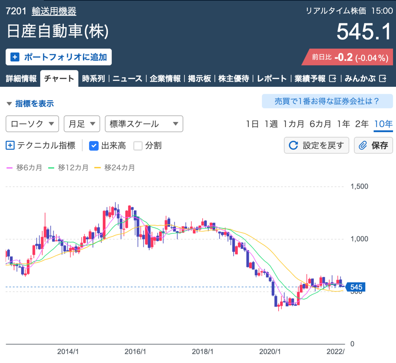Click the 設定を戻す button
Viewport: 396px width, 363px height.
(316, 145)
